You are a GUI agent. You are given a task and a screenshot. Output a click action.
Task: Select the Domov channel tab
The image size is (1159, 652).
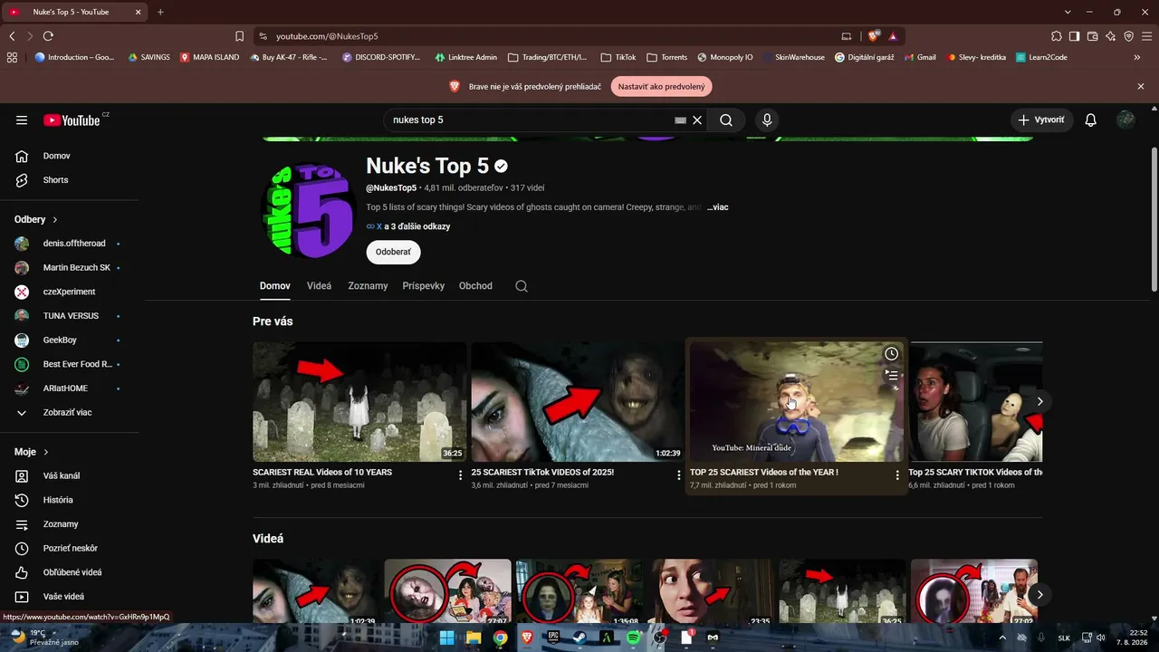pyautogui.click(x=275, y=286)
